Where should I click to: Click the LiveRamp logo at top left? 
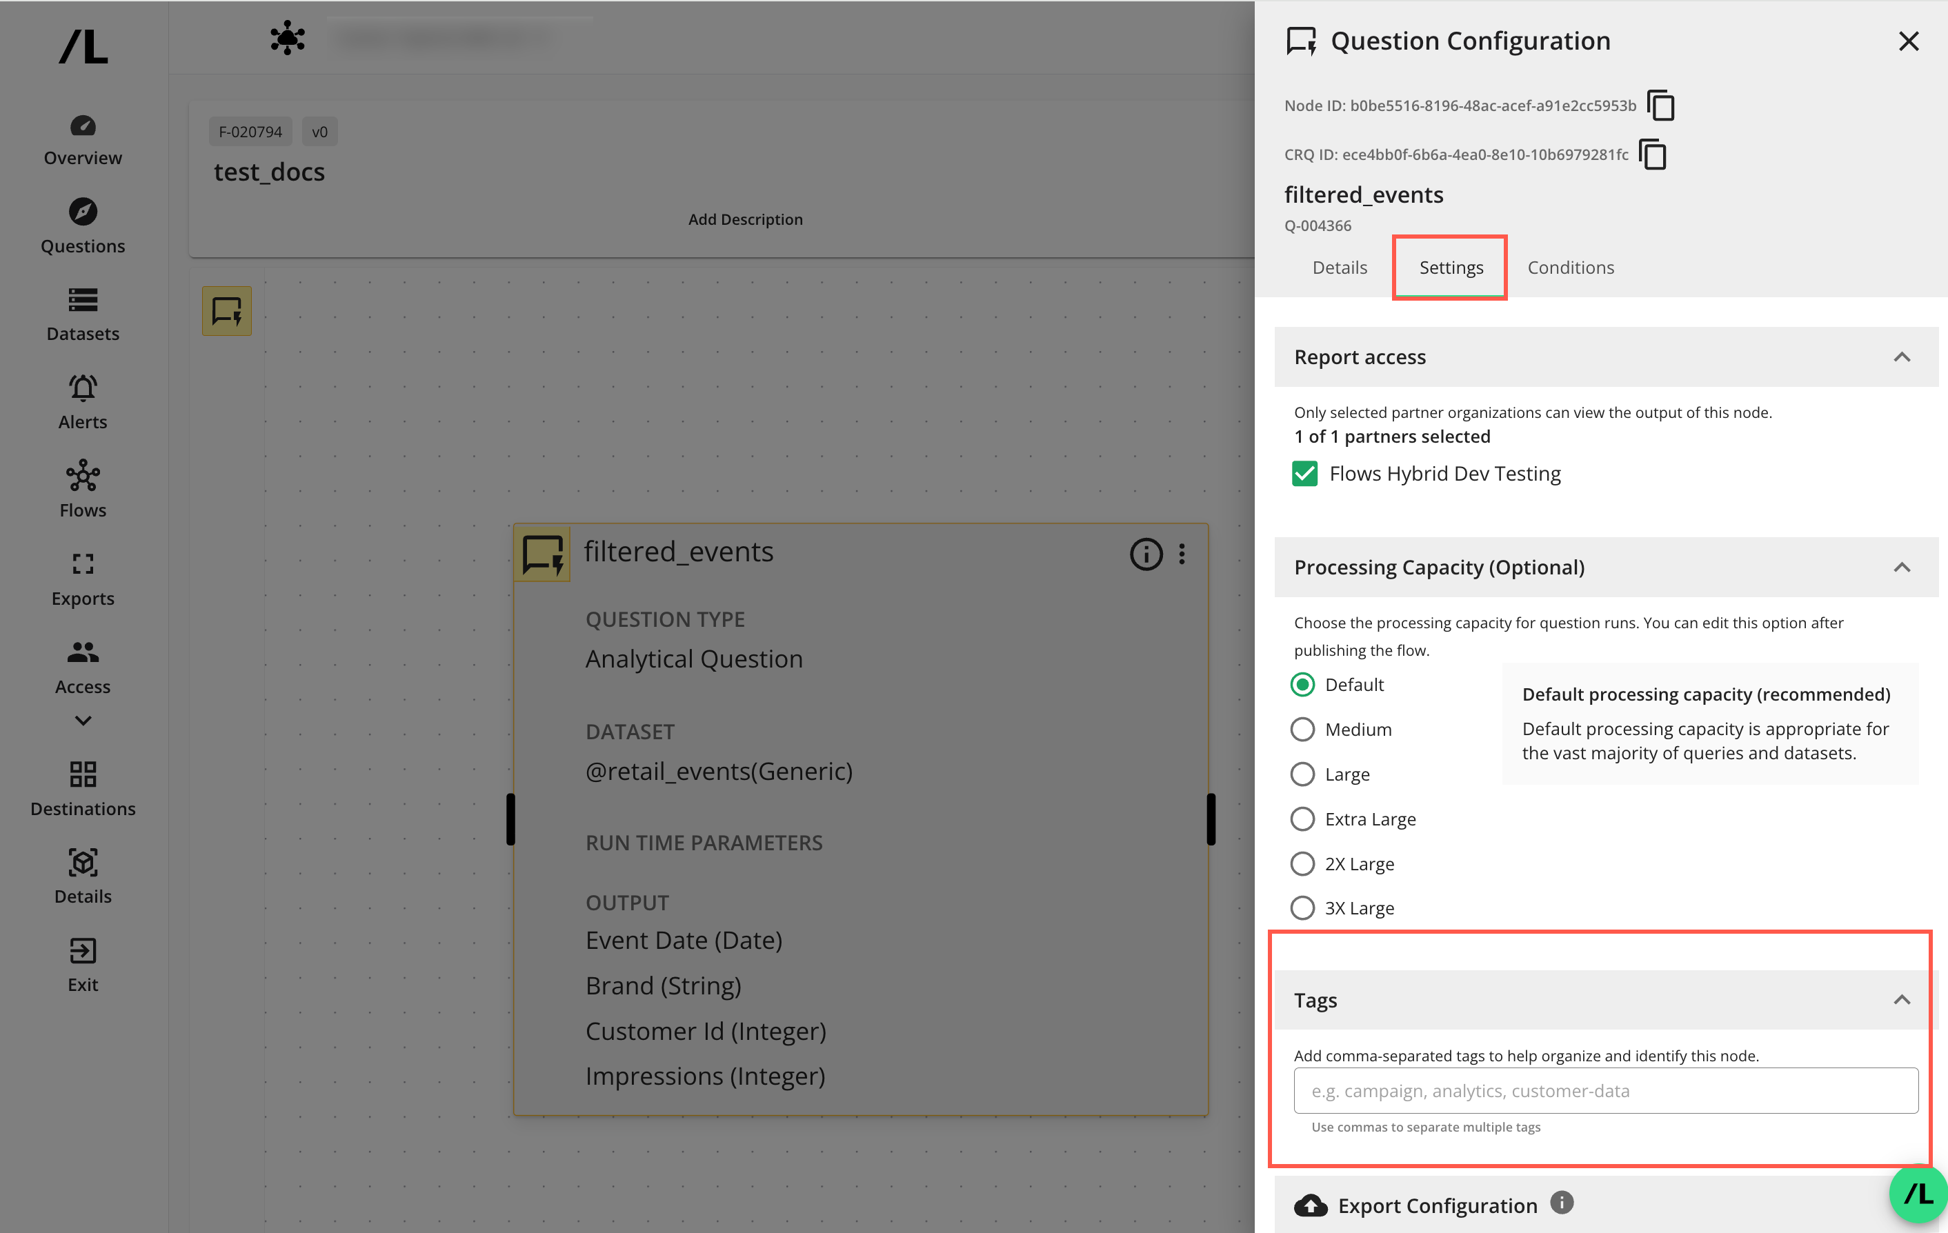point(83,46)
